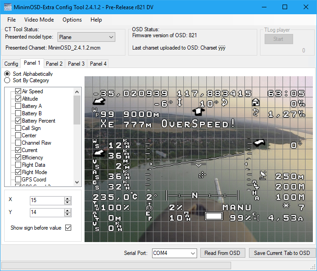The image size is (317, 271).
Task: Open the Presented model type dropdown
Action: tap(86, 37)
